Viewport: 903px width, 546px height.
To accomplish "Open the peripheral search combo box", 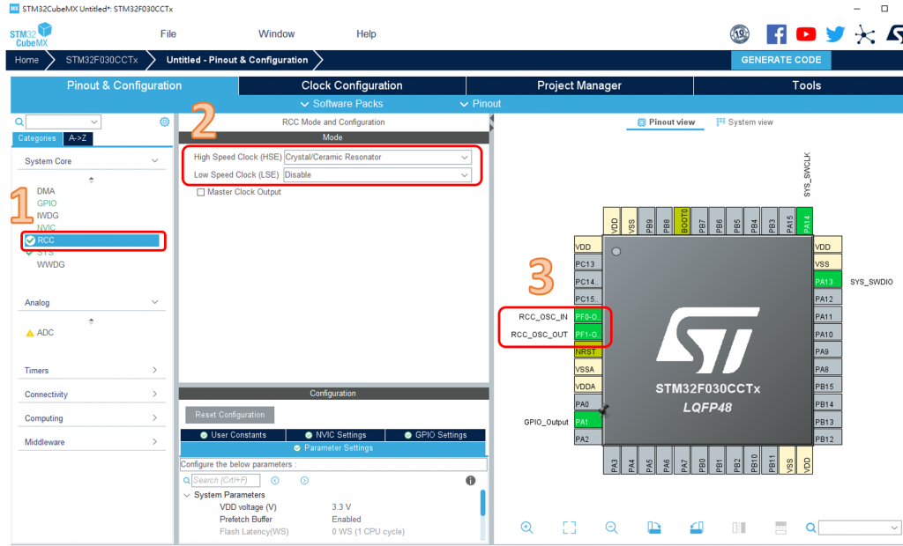I will (63, 122).
